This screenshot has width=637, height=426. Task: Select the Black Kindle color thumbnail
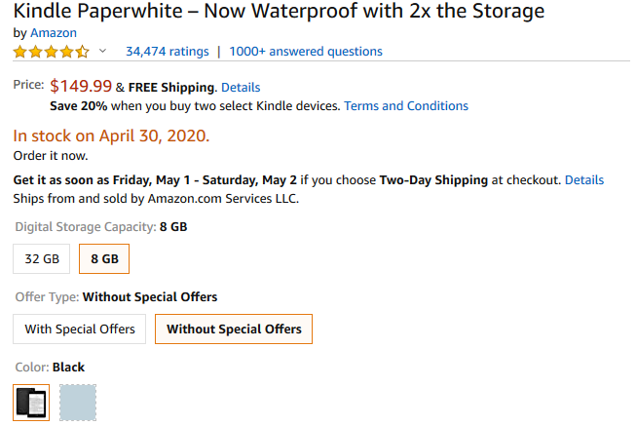[31, 403]
